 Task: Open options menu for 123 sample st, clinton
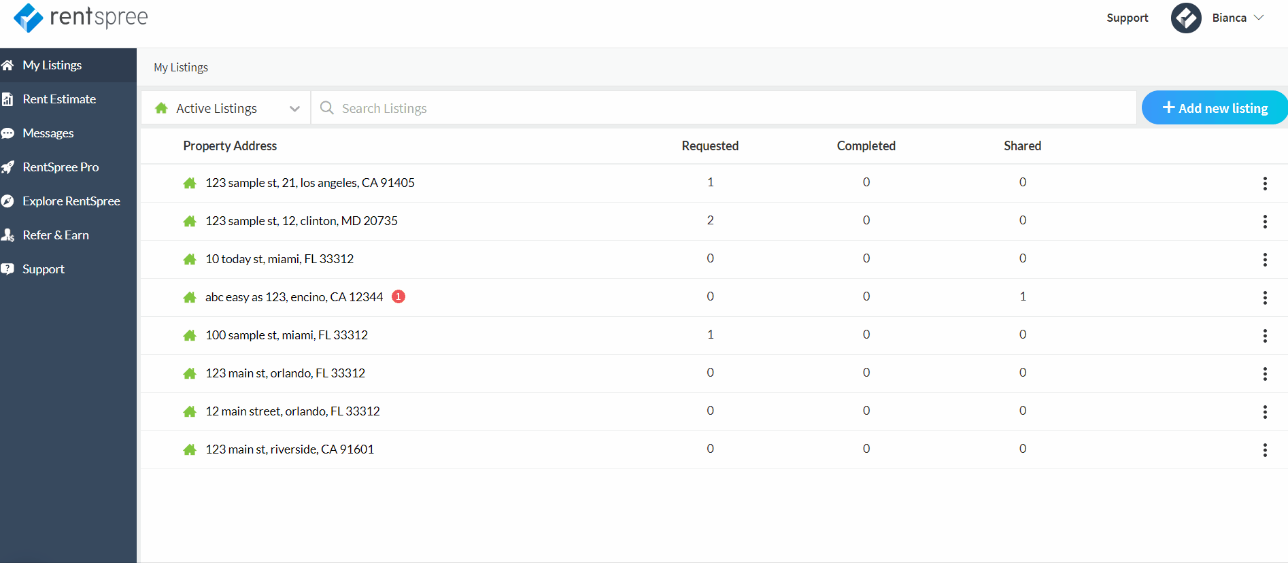pyautogui.click(x=1265, y=221)
